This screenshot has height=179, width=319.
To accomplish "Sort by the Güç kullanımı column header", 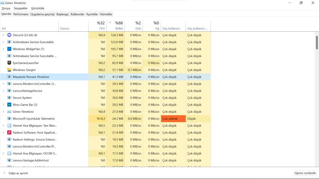I will (x=173, y=26).
